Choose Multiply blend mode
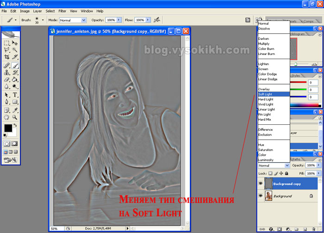 [x=274, y=43]
